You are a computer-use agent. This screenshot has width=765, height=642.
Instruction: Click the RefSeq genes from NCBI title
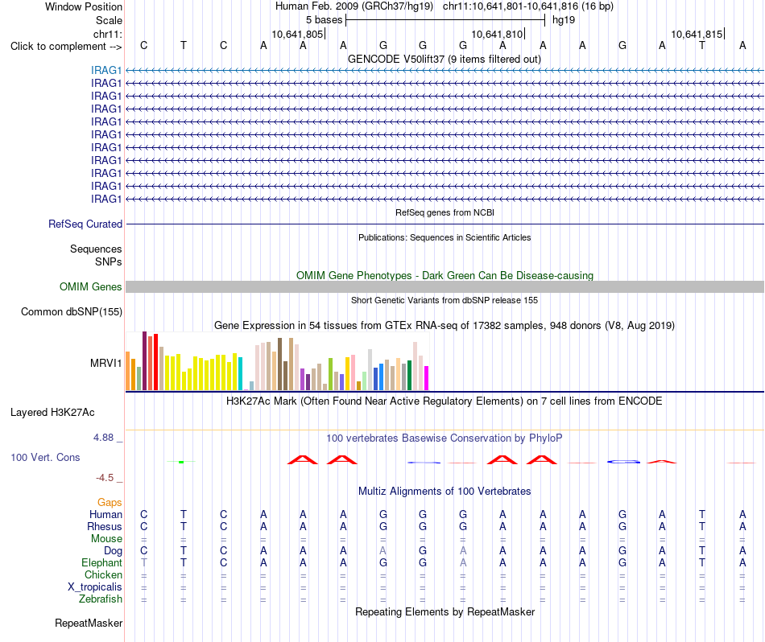[x=445, y=212]
